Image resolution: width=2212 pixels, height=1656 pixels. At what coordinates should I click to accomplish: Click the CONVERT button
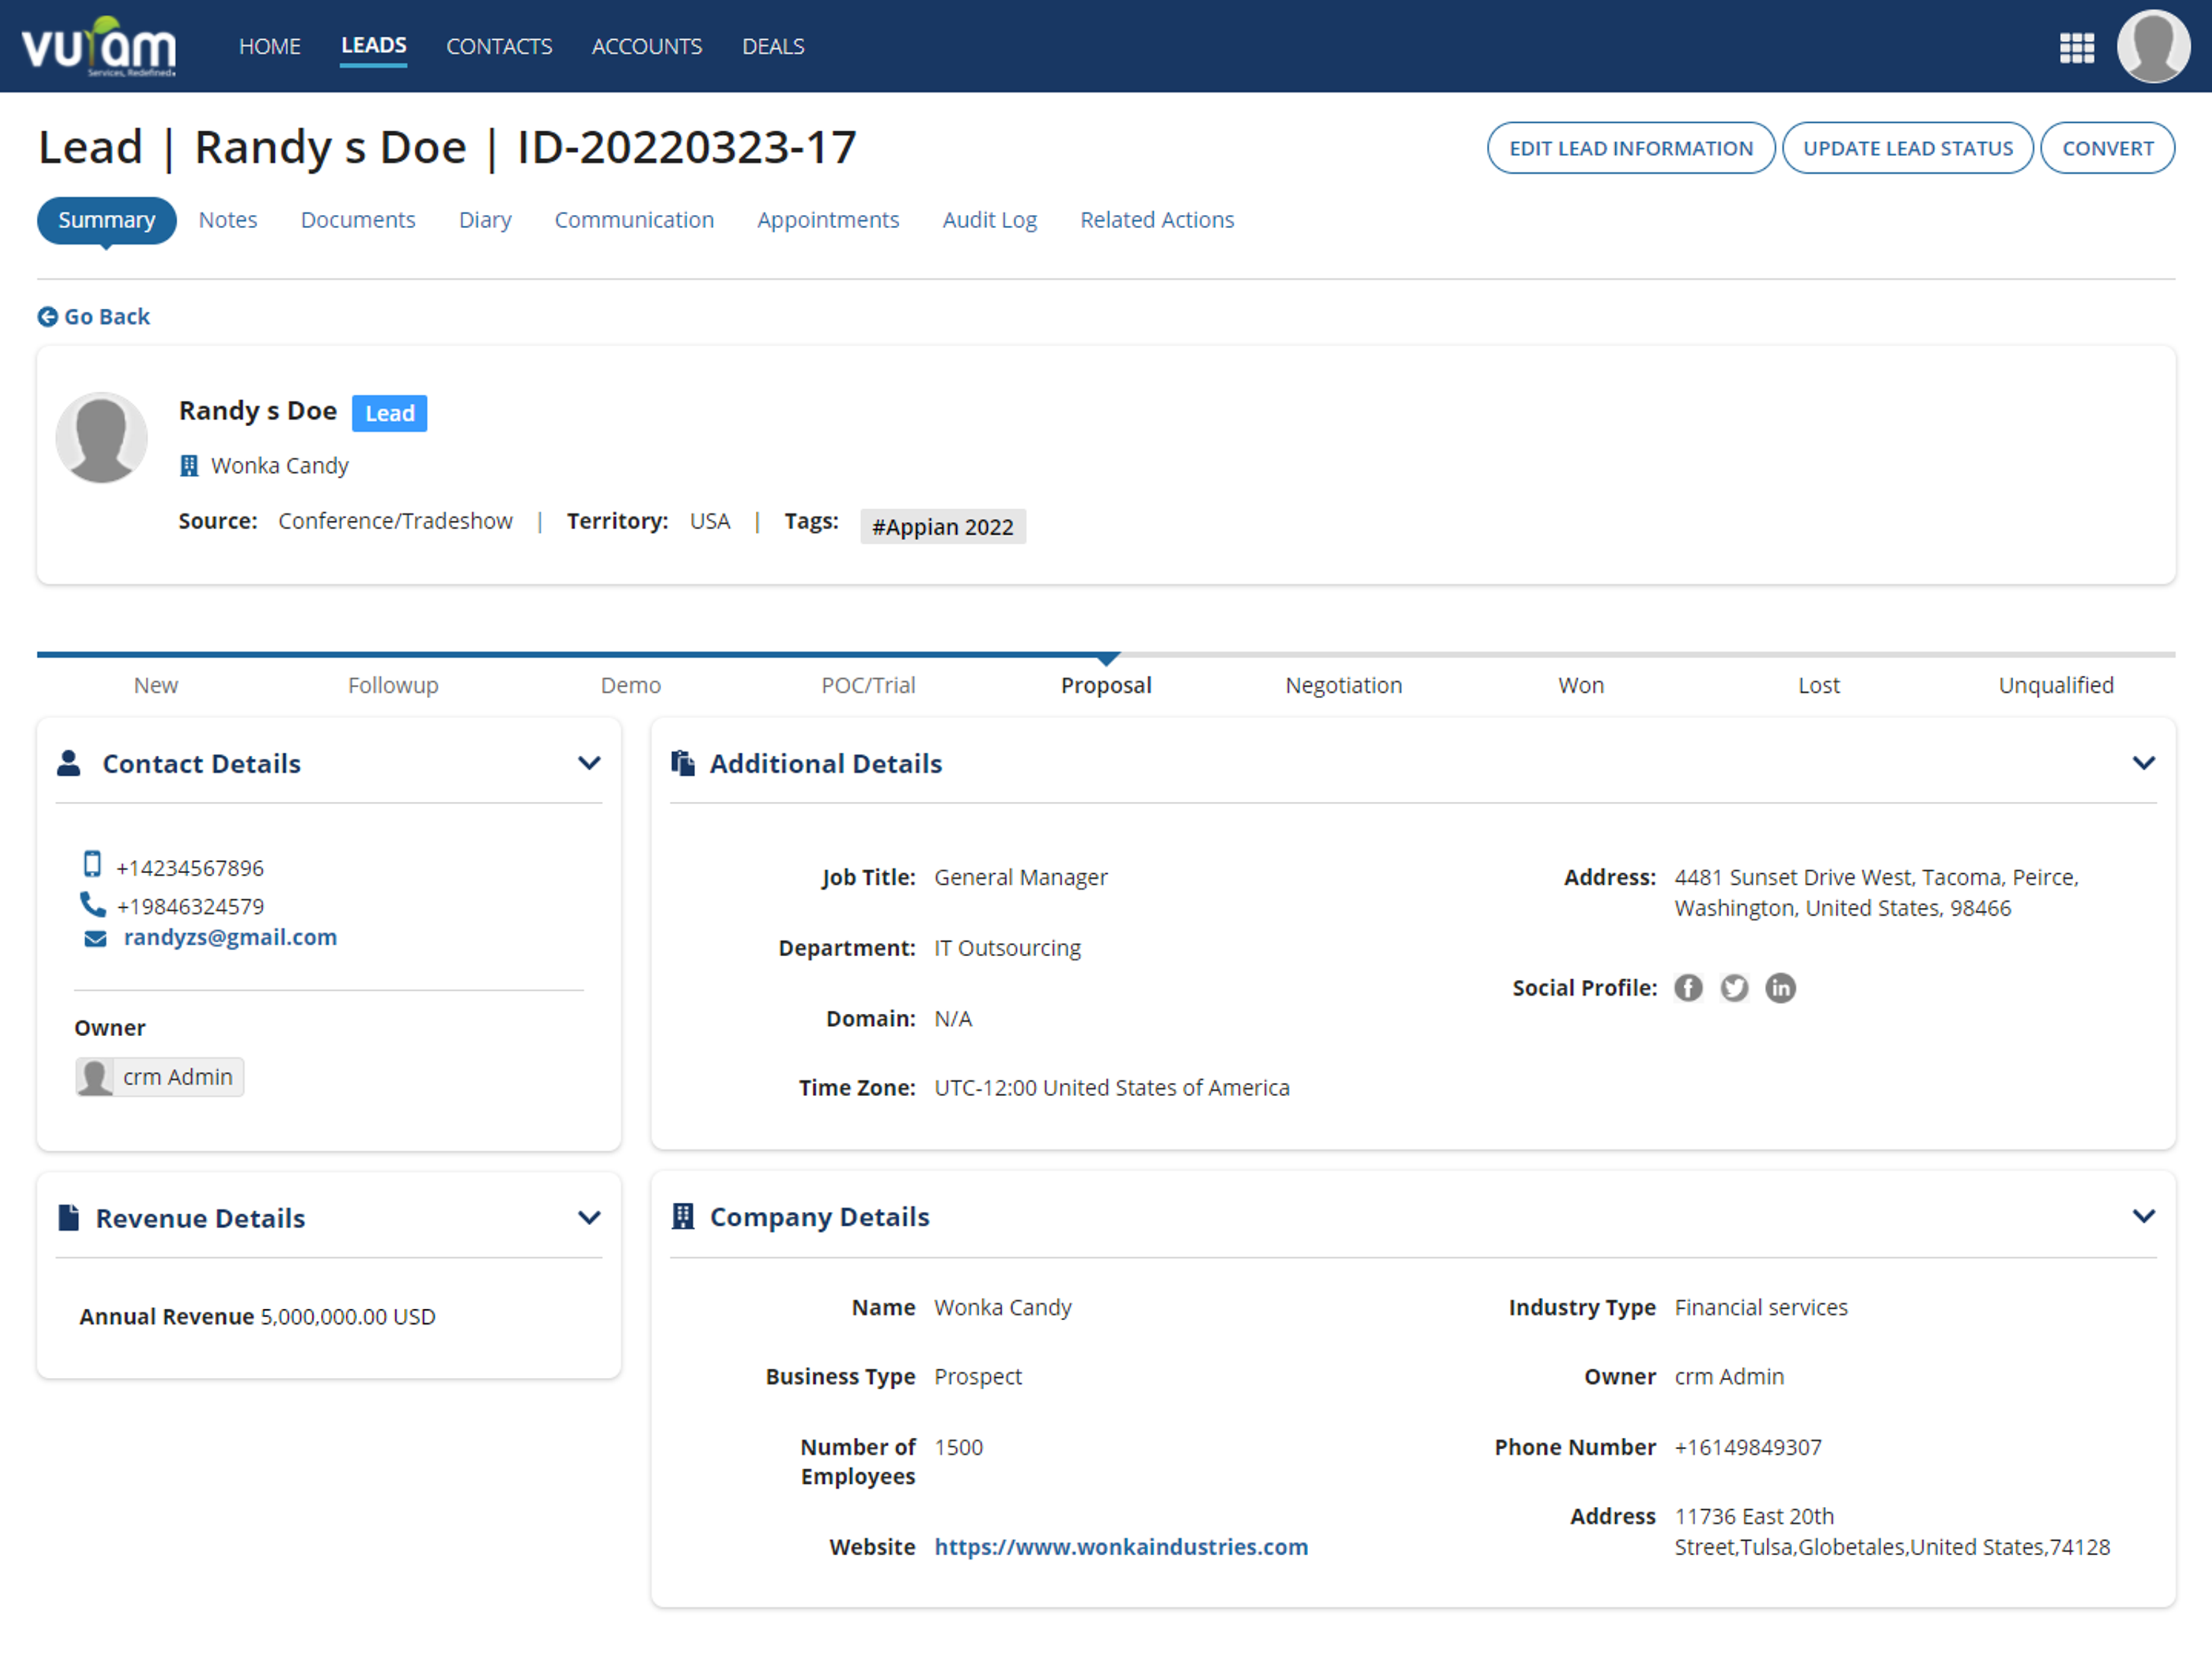[x=2107, y=148]
